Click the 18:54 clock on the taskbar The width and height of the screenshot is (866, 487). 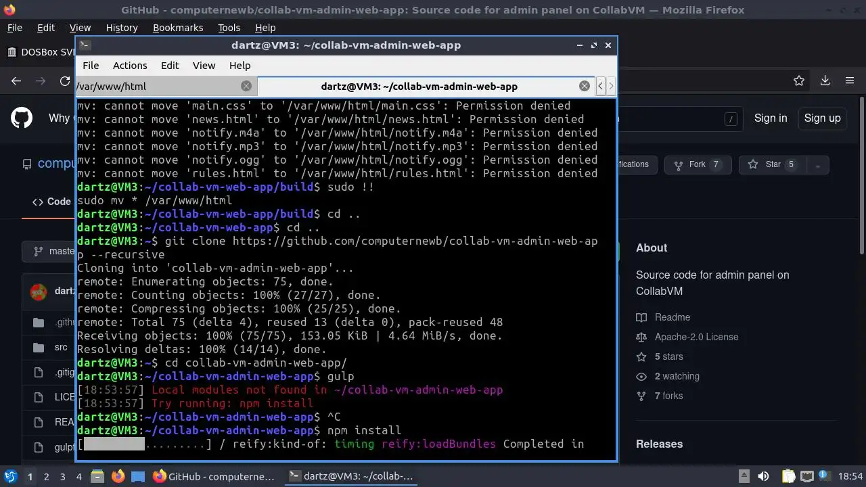850,476
